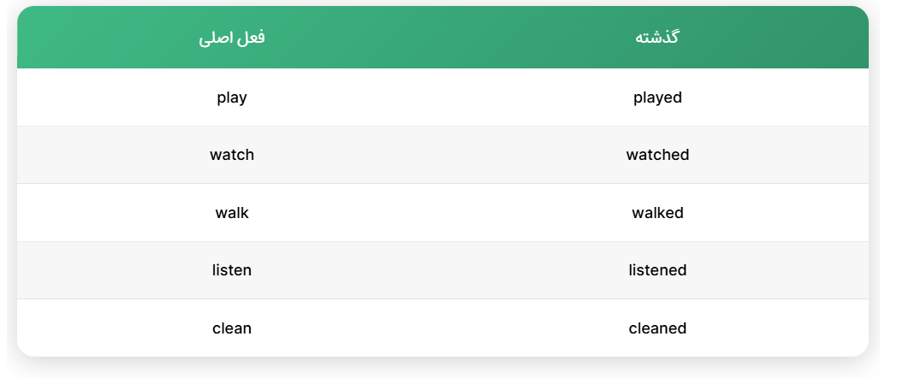Select the 'walked' past tense cell

[x=657, y=213]
